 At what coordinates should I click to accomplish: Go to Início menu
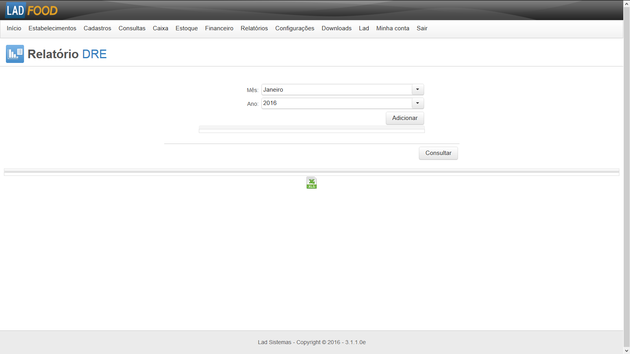click(x=14, y=28)
